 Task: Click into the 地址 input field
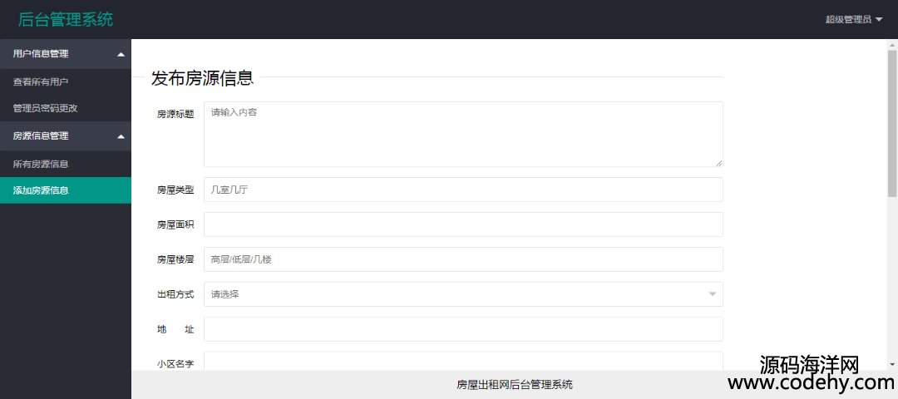coord(463,329)
